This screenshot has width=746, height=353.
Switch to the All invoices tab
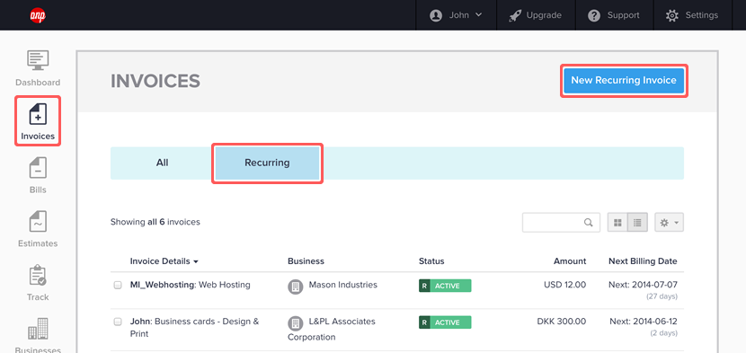[163, 163]
